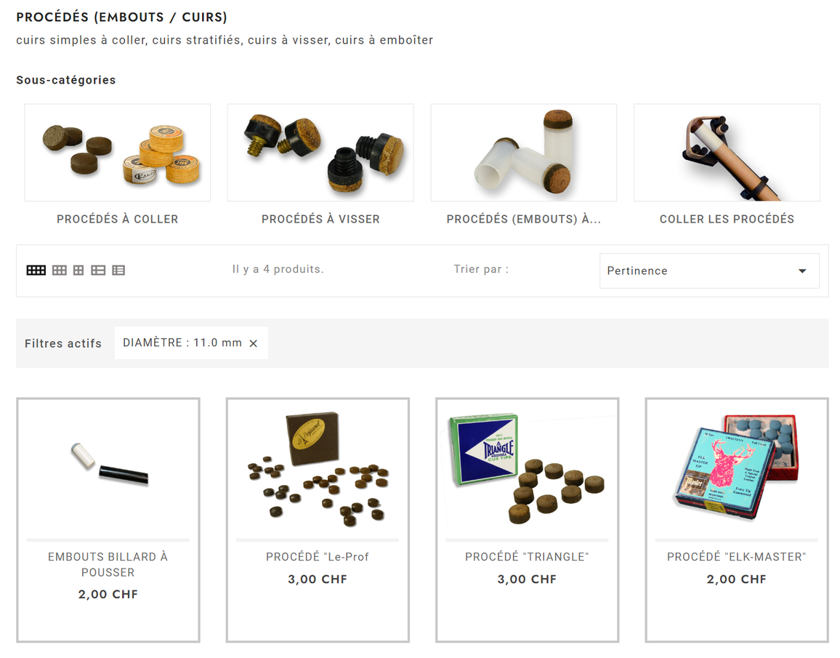Remove the Diamètre 11.0 mm filter

click(x=254, y=343)
